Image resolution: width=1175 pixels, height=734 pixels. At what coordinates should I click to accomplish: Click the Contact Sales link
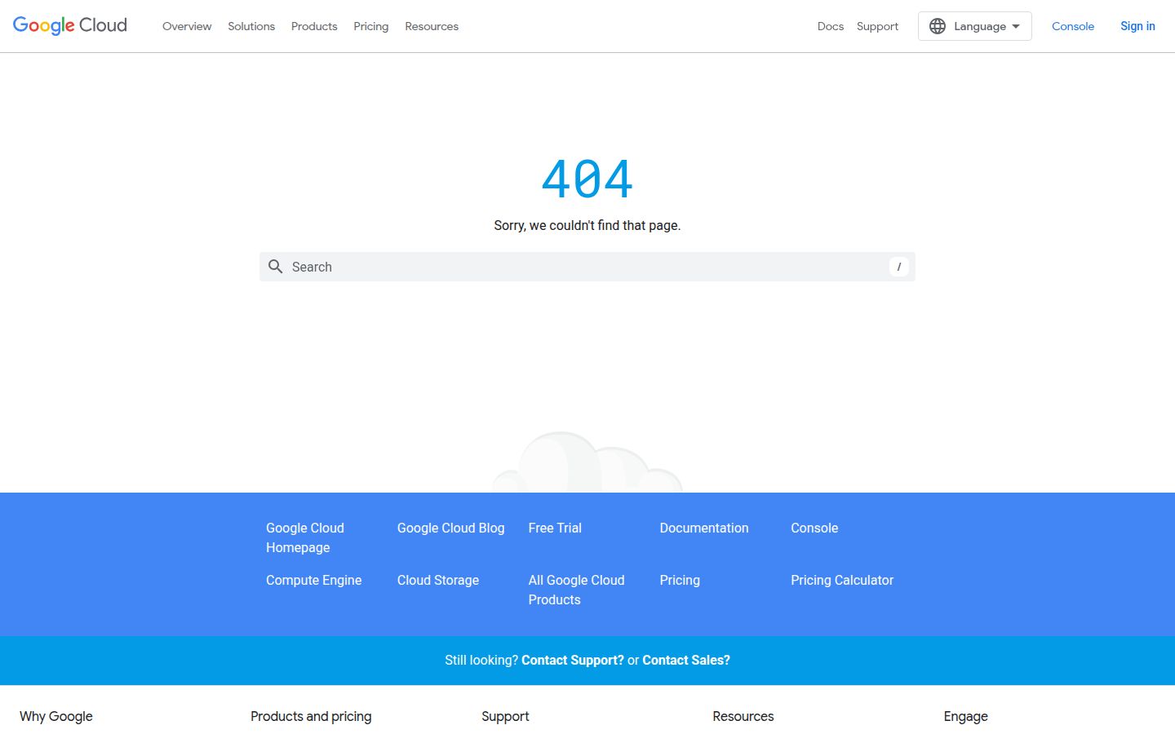[686, 660]
